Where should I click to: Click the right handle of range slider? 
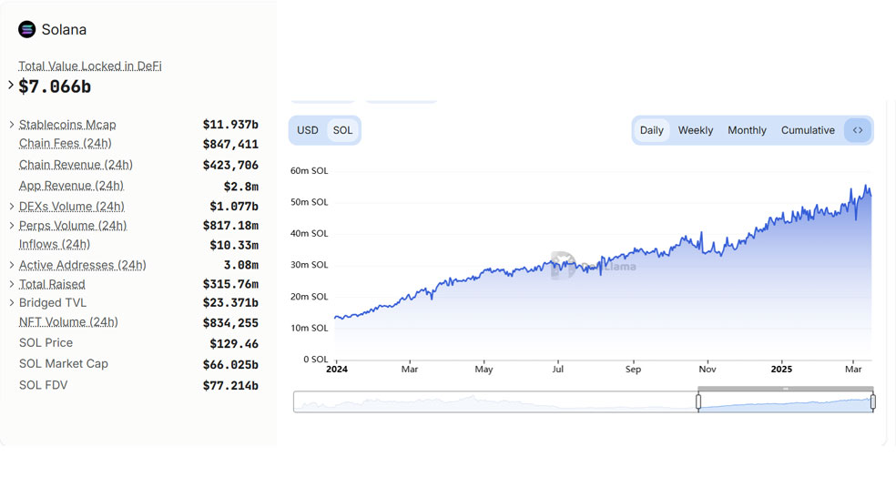tap(872, 402)
